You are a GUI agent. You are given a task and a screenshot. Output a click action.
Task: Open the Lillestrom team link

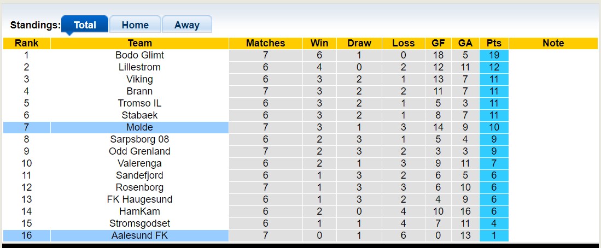(139, 67)
